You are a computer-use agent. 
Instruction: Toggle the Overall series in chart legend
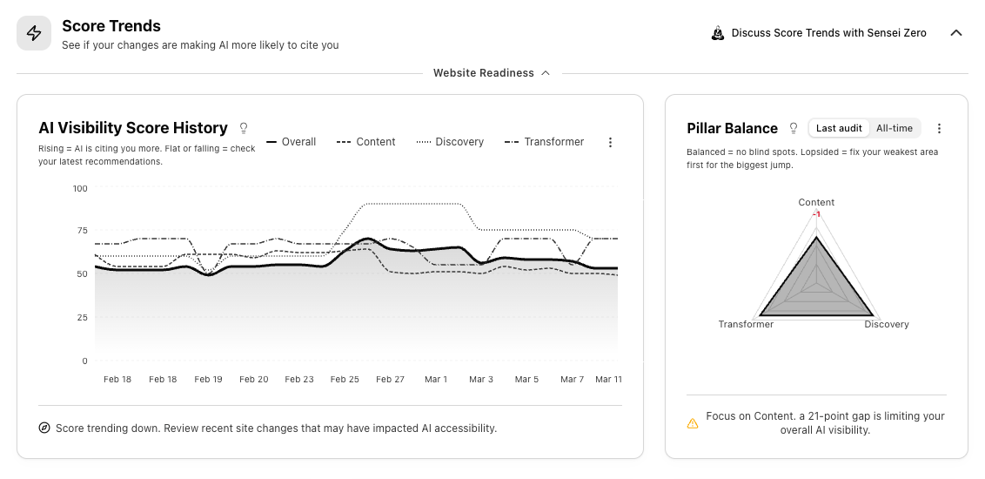pyautogui.click(x=291, y=142)
